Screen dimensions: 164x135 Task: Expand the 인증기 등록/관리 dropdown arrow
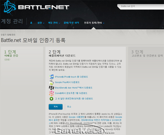(x=103, y=23)
